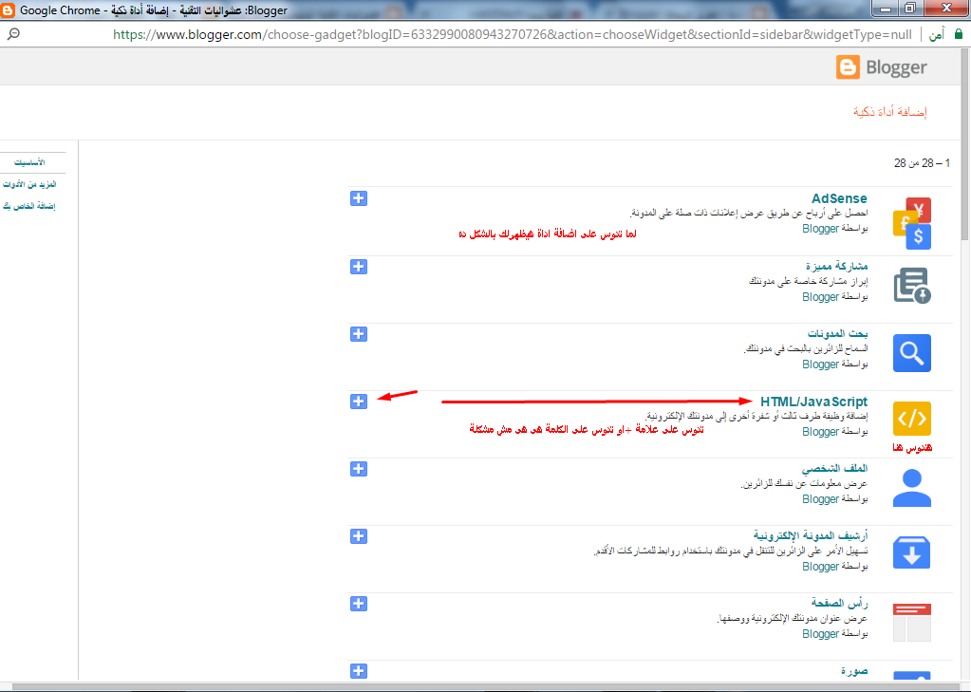Maximize the Chrome popup window
Image resolution: width=971 pixels, height=692 pixels.
coord(909,8)
